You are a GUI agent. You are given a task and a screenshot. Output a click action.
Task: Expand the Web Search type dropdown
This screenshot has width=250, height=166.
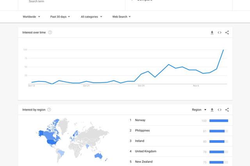(121, 17)
